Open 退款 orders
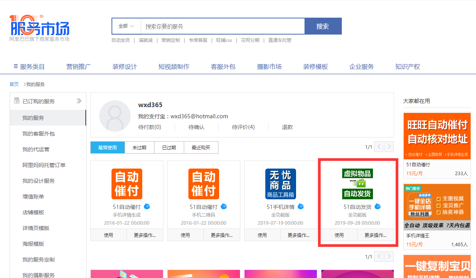The width and height of the screenshot is (476, 278). [x=287, y=127]
